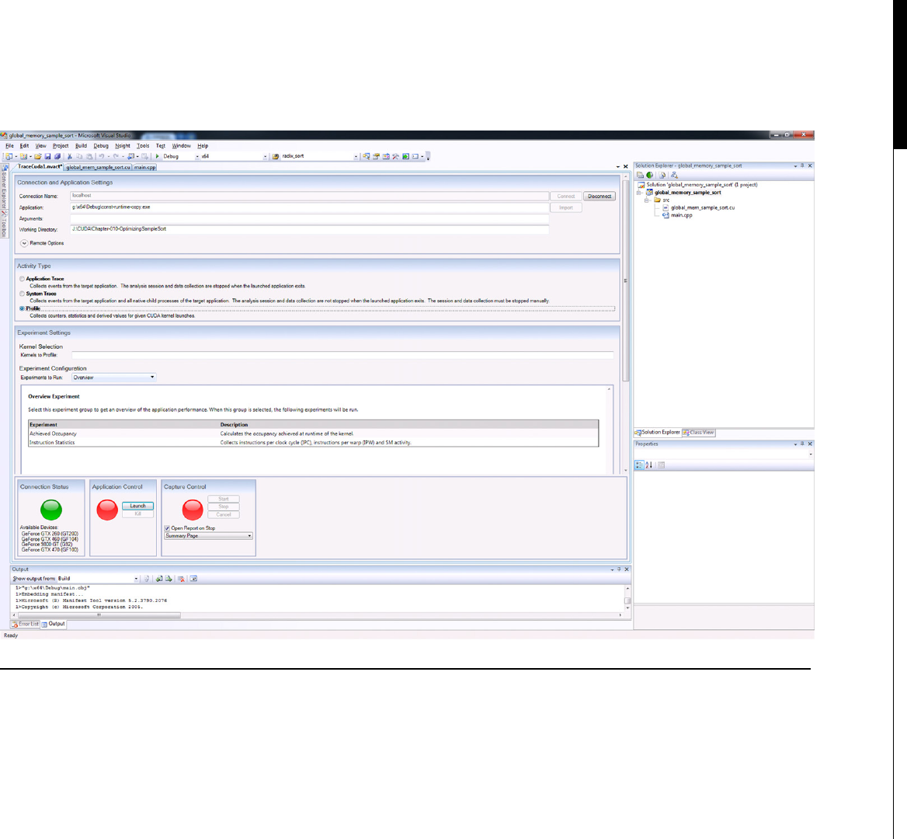
Task: Open the Solution Explorer toolbar icon
Action: (366, 156)
